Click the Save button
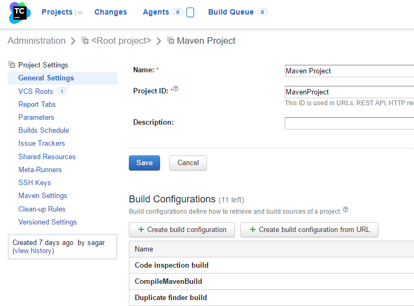Screen dimensions: 414x306 point(144,163)
